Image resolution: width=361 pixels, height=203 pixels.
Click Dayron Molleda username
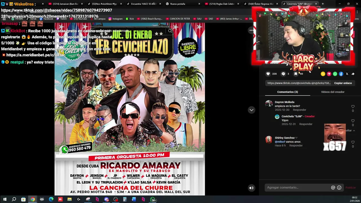[x=285, y=102]
